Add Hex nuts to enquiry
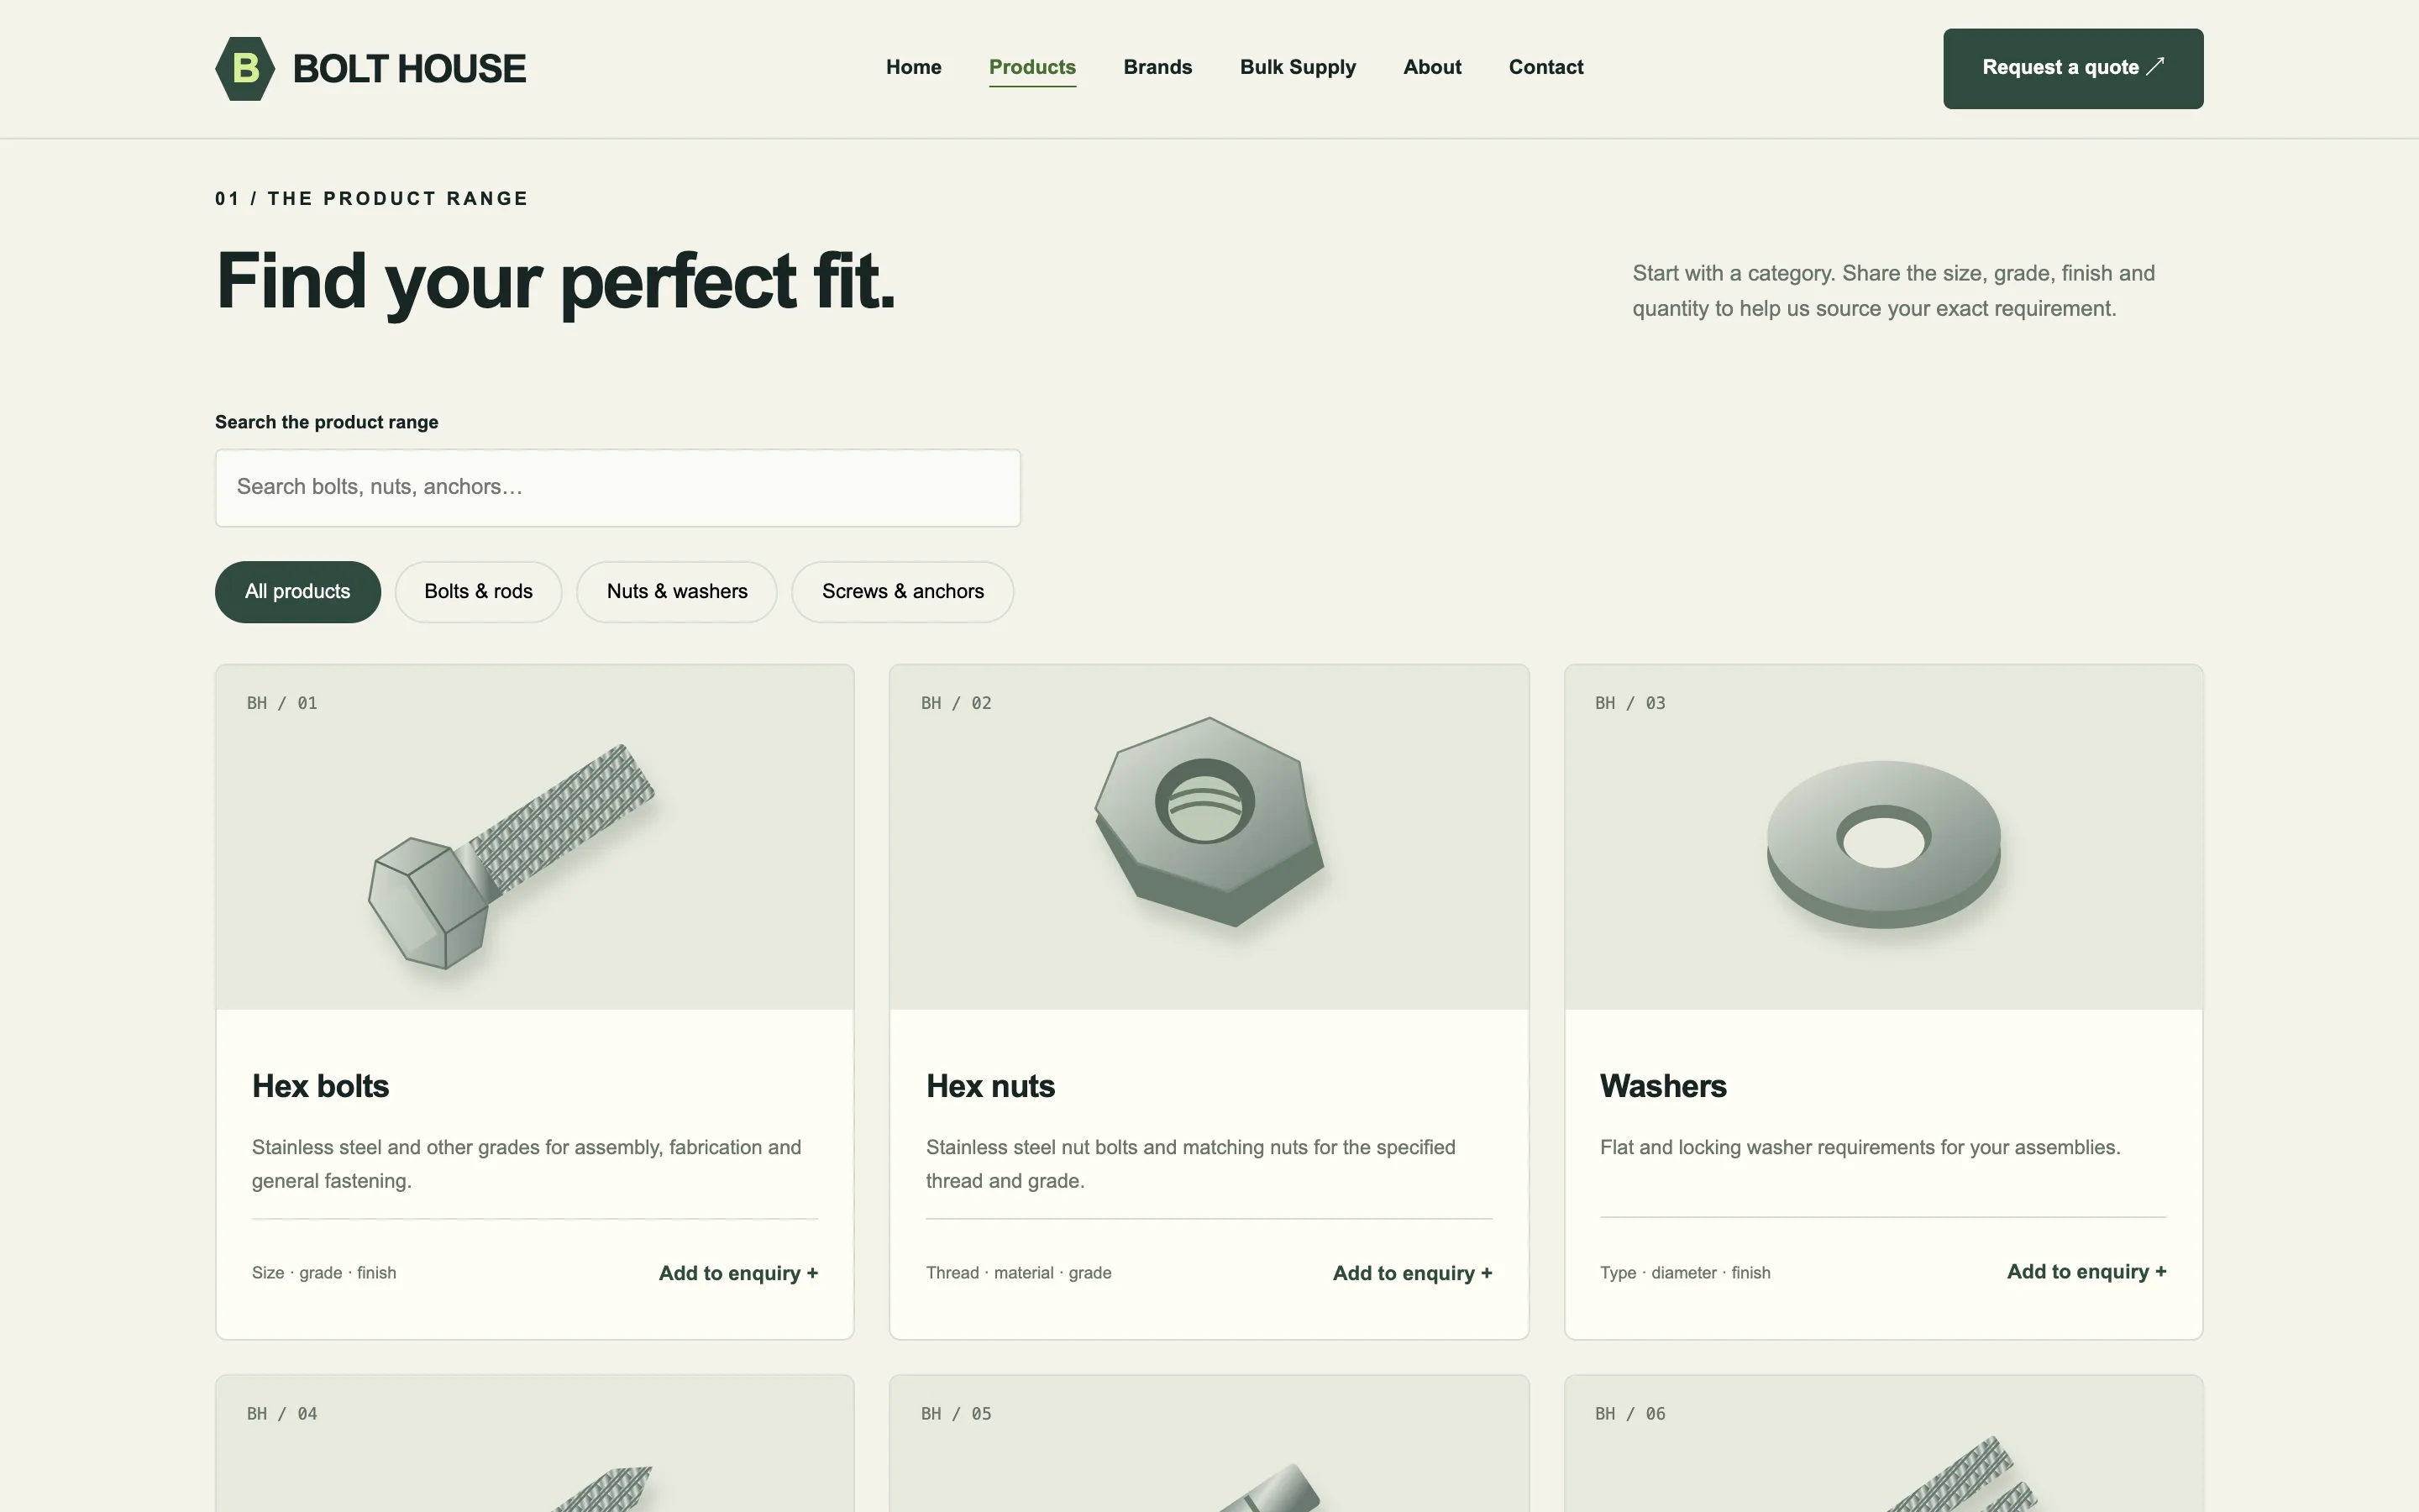The height and width of the screenshot is (1512, 2419). [1413, 1273]
